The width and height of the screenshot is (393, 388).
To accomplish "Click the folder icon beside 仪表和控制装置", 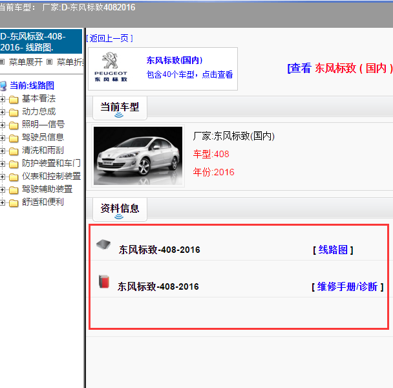I will [14, 177].
